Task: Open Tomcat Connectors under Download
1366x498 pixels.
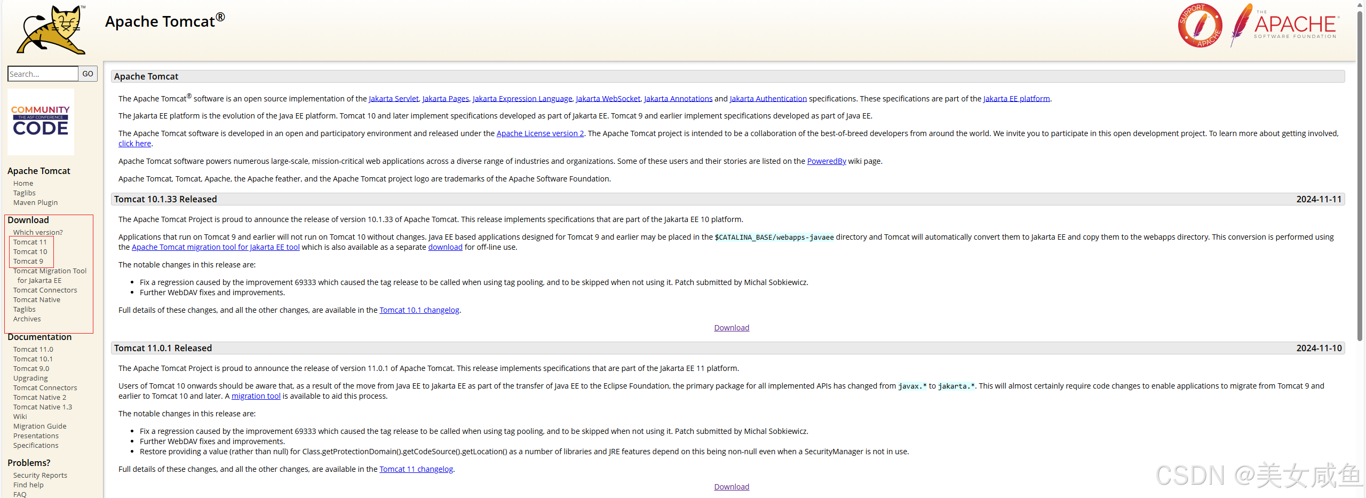Action: (45, 290)
